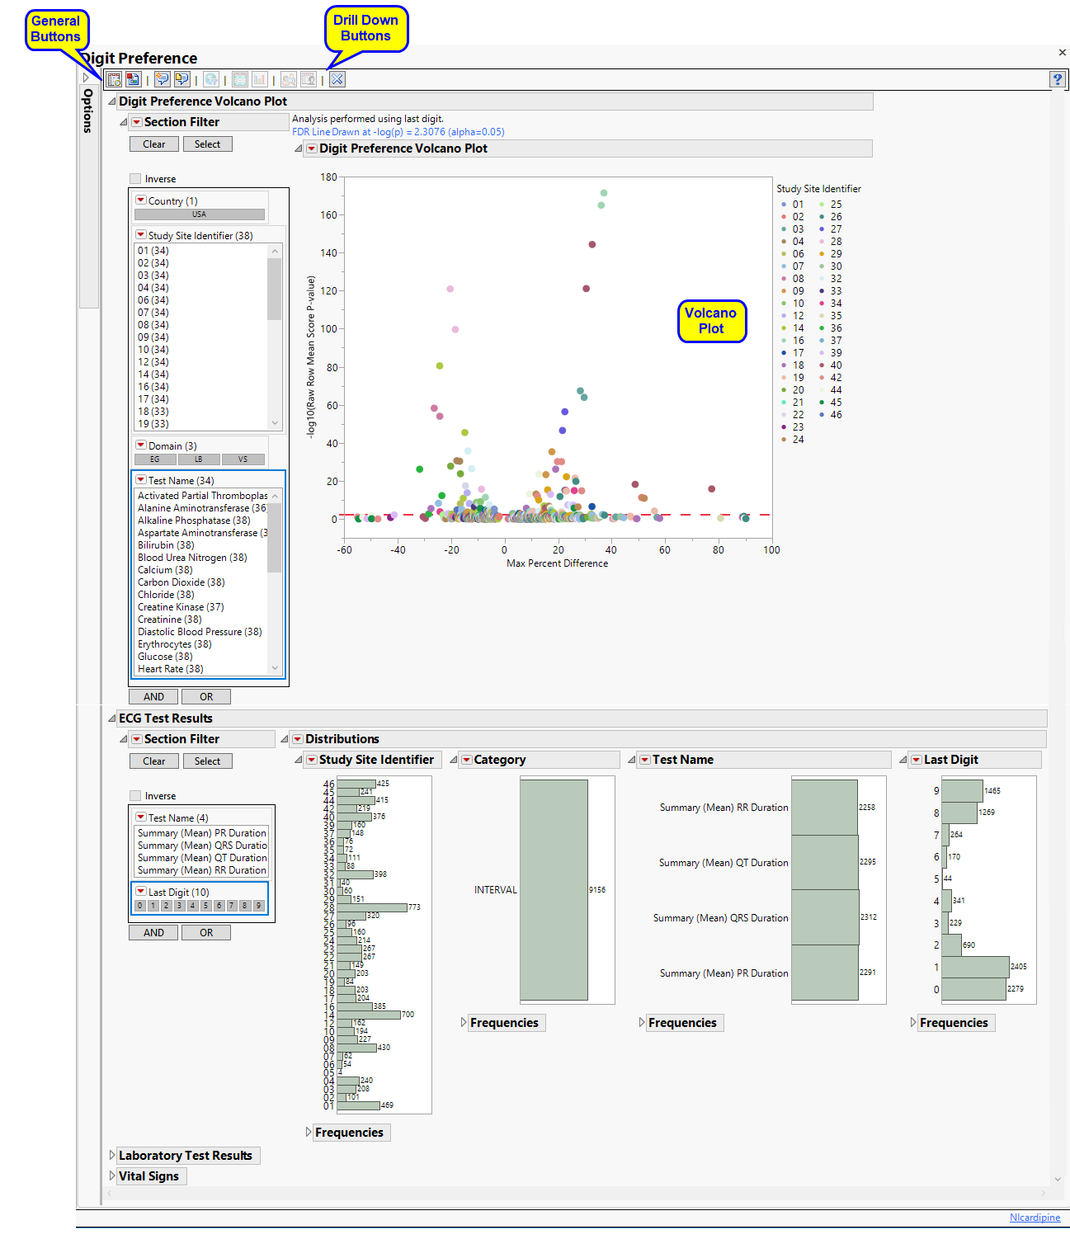Open the vertical Options tab
Image resolution: width=1070 pixels, height=1239 pixels.
[x=87, y=111]
